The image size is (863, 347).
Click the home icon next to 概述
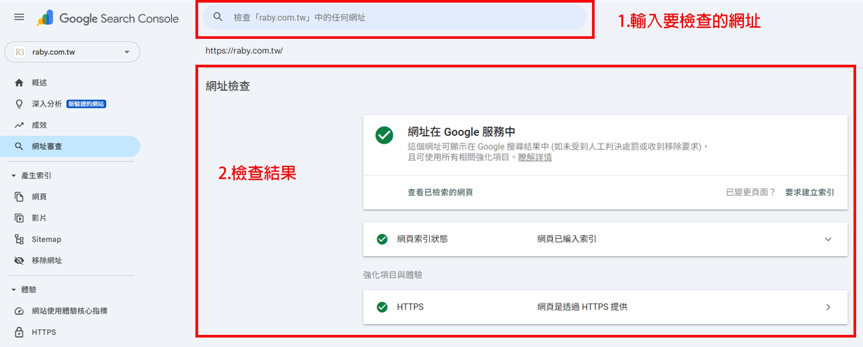(x=19, y=82)
